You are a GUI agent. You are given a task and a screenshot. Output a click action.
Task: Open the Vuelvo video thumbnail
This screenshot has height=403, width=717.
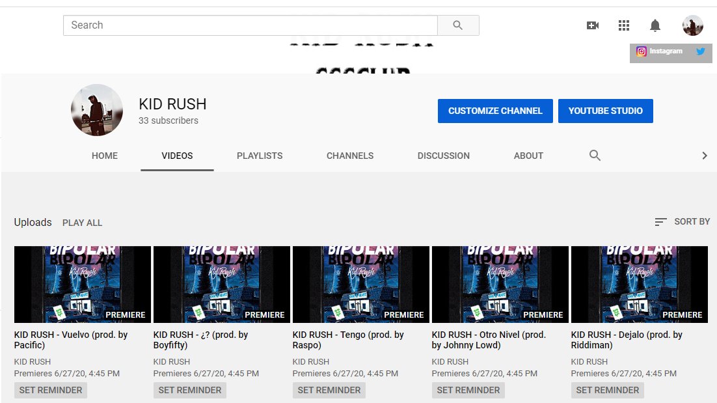coord(83,285)
